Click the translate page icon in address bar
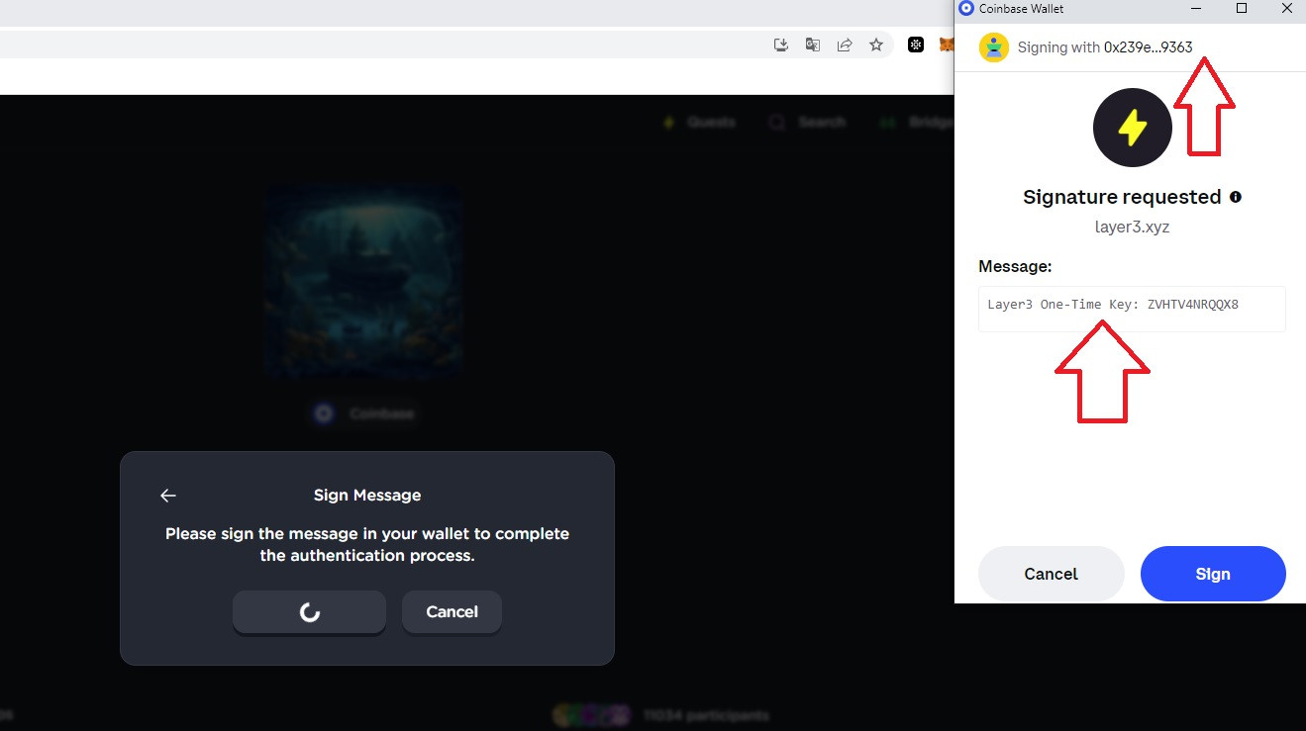This screenshot has height=731, width=1306. tap(813, 45)
